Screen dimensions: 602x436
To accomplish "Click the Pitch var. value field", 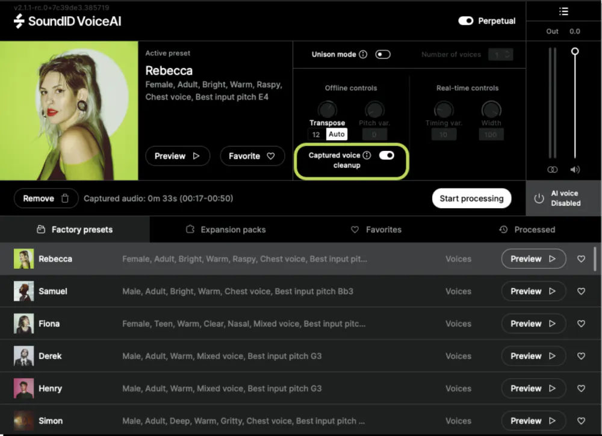I will coord(374,135).
